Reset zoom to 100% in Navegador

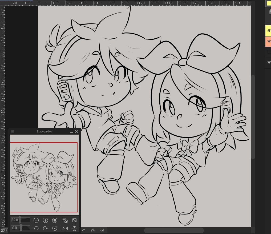coord(55,220)
